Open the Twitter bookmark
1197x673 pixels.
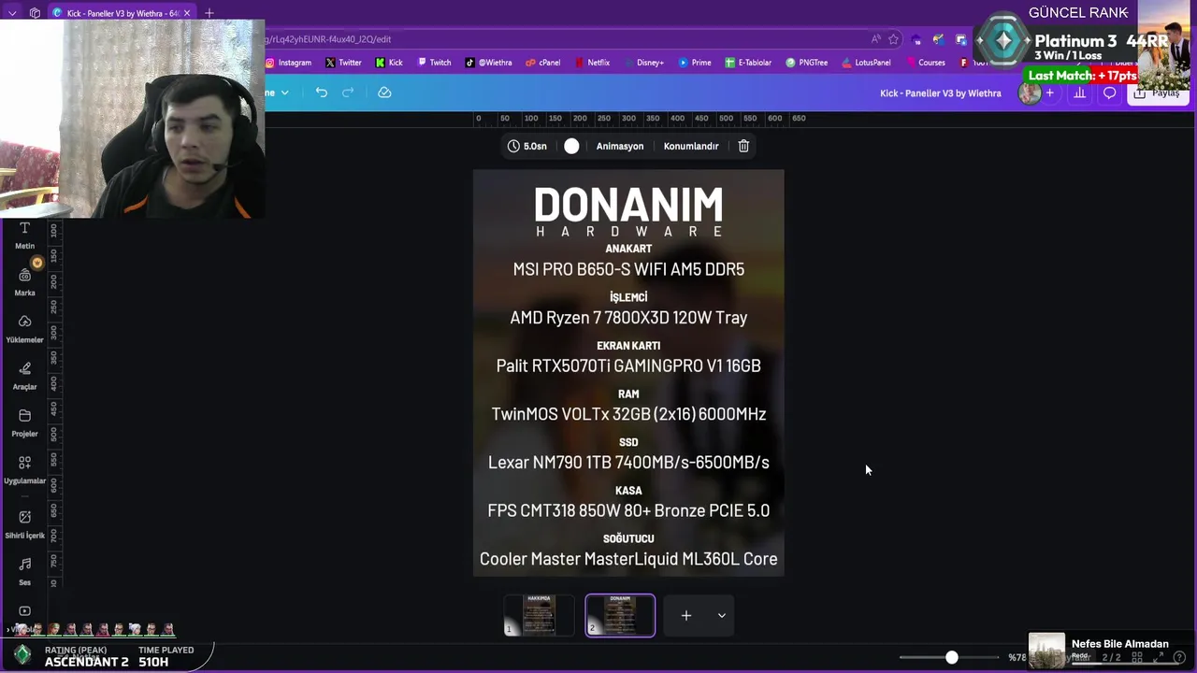pyautogui.click(x=343, y=63)
